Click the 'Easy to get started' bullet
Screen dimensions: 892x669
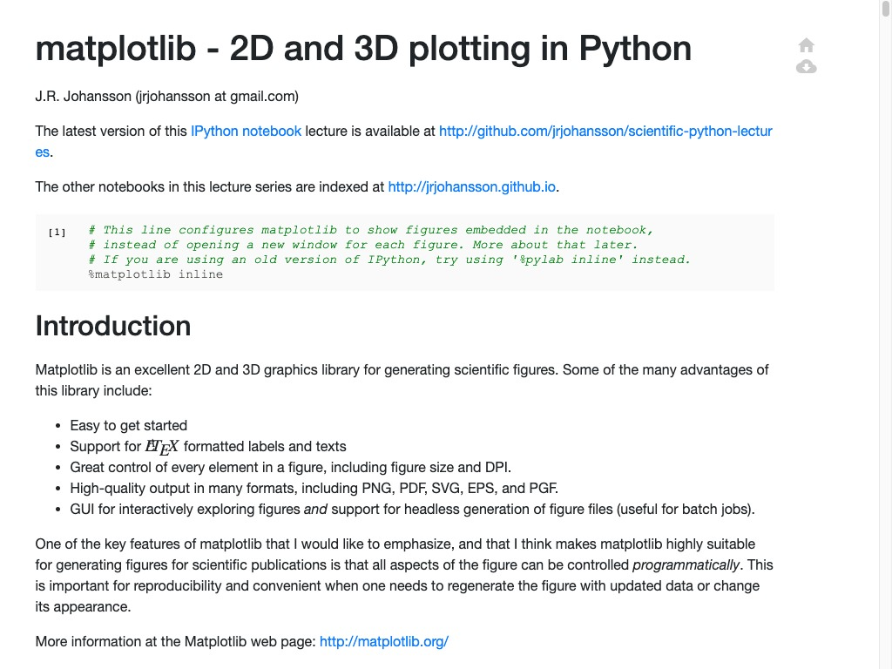tap(128, 426)
